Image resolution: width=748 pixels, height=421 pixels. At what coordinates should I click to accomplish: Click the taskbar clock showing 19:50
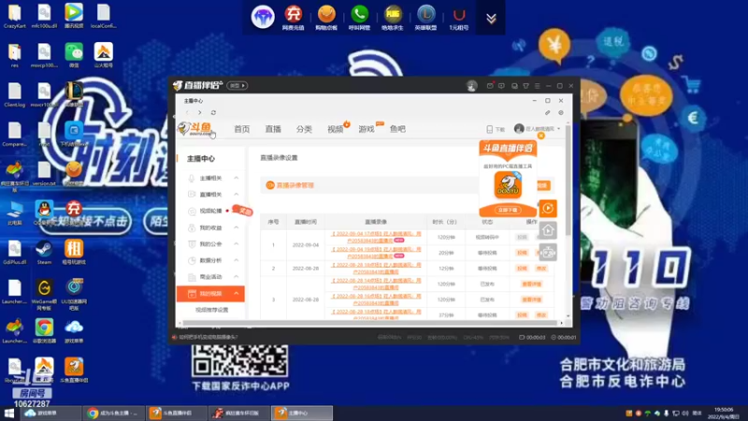click(723, 413)
